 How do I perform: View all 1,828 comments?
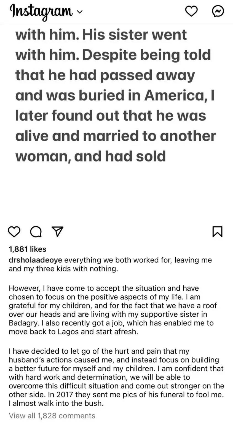click(x=52, y=415)
